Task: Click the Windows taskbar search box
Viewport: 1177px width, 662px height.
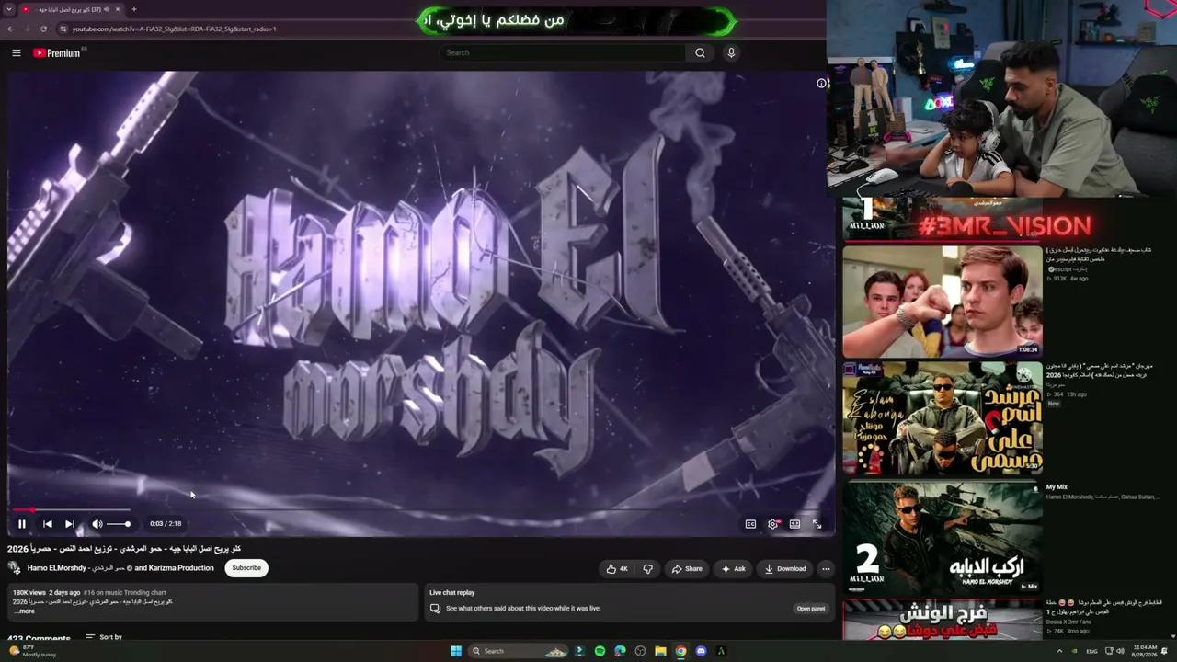Action: pyautogui.click(x=518, y=651)
